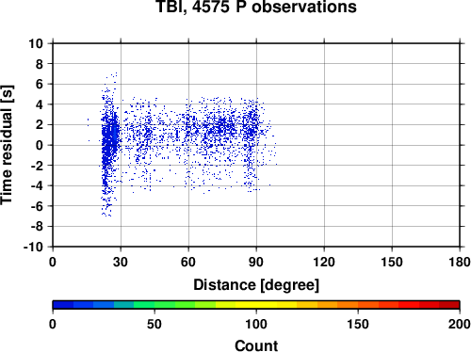Image resolution: width=471 pixels, height=352 pixels.
Task: Click the y-axis tick label 0
Action: (x=40, y=145)
